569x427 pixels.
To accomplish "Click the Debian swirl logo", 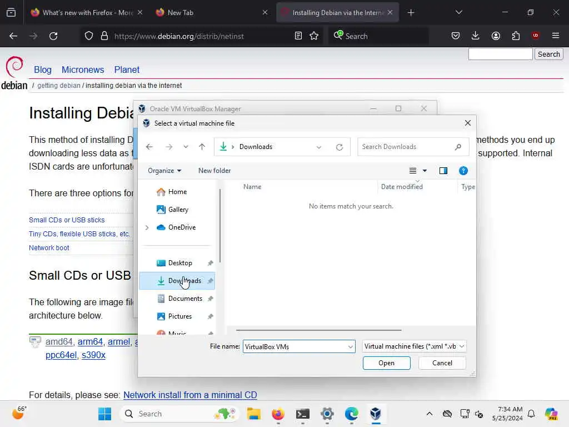I will pyautogui.click(x=14, y=67).
